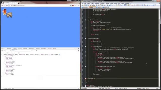Toggle Show All Characters in Notepad++ toolbar
This screenshot has width=161, height=90.
point(123,5)
